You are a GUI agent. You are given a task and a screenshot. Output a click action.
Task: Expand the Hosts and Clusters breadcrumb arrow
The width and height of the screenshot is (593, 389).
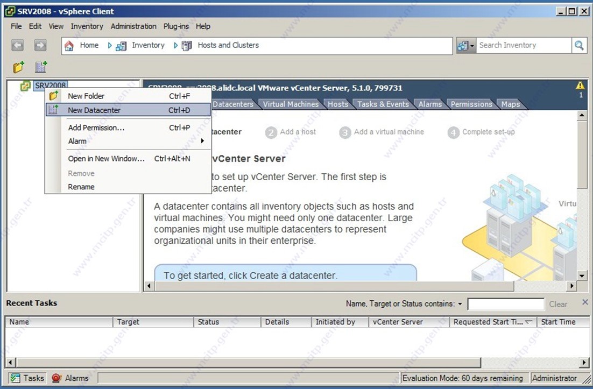click(176, 45)
